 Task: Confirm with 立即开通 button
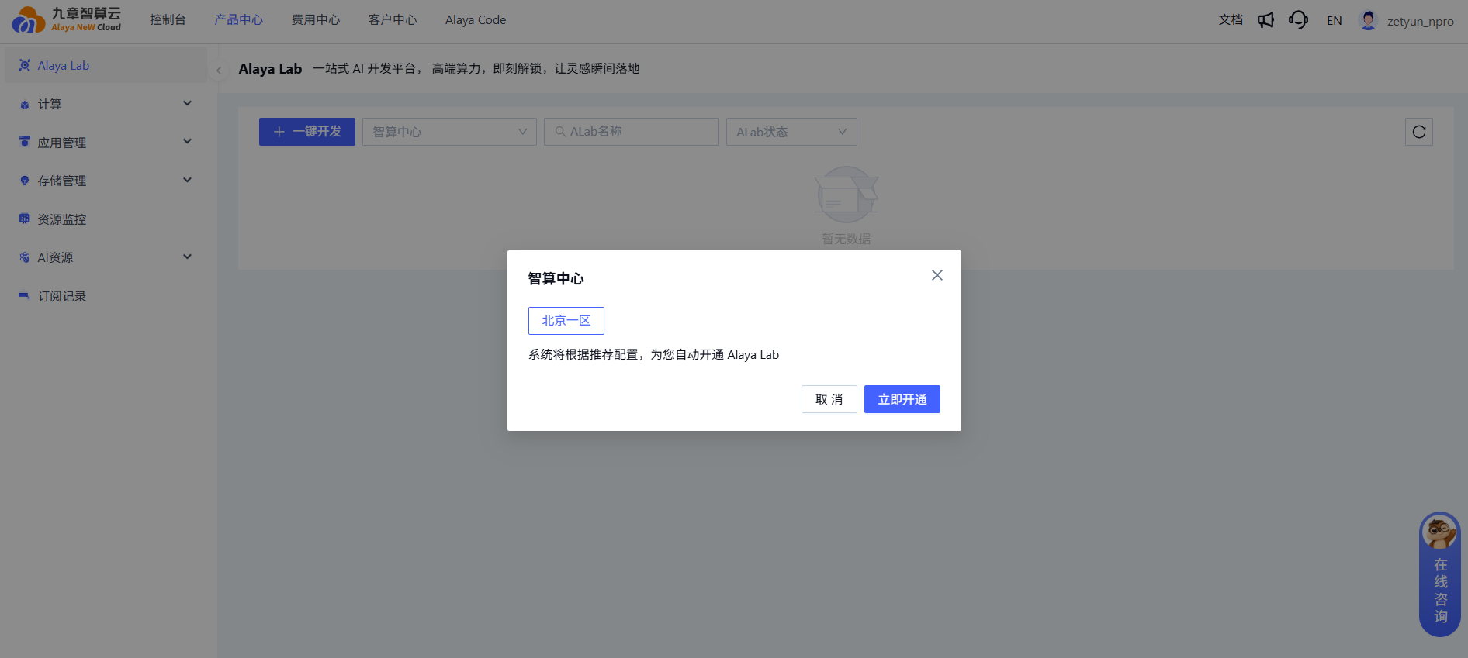(902, 399)
